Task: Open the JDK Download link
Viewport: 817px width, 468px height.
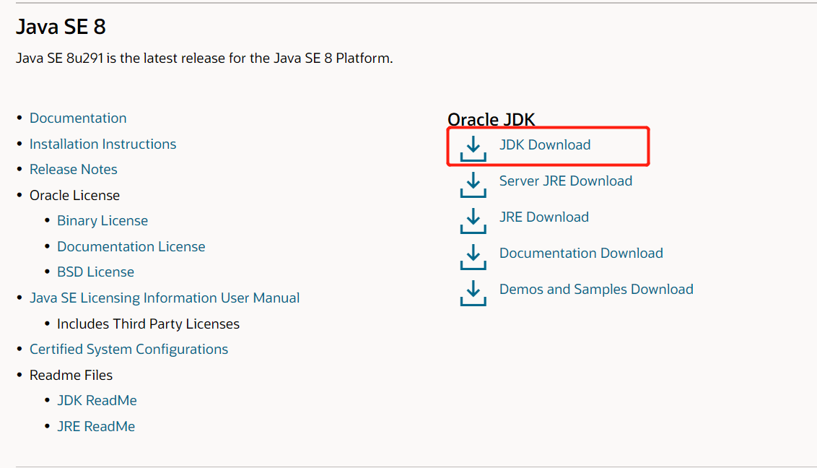Action: point(544,144)
